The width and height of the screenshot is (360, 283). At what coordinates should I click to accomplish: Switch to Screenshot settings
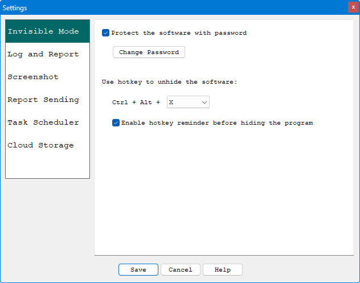pos(47,77)
